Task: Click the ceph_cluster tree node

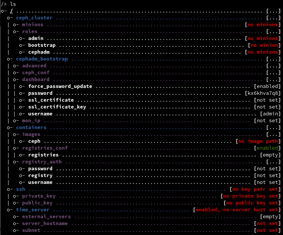Action: click(x=34, y=18)
